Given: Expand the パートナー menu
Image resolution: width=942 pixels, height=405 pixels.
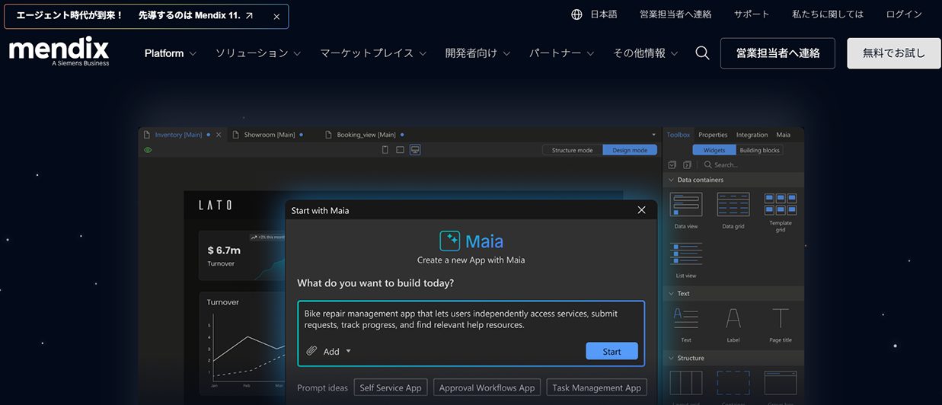Looking at the screenshot, I should click(562, 53).
